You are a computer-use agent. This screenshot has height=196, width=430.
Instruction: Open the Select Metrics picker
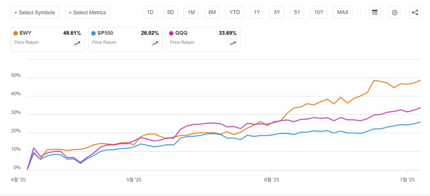87,12
